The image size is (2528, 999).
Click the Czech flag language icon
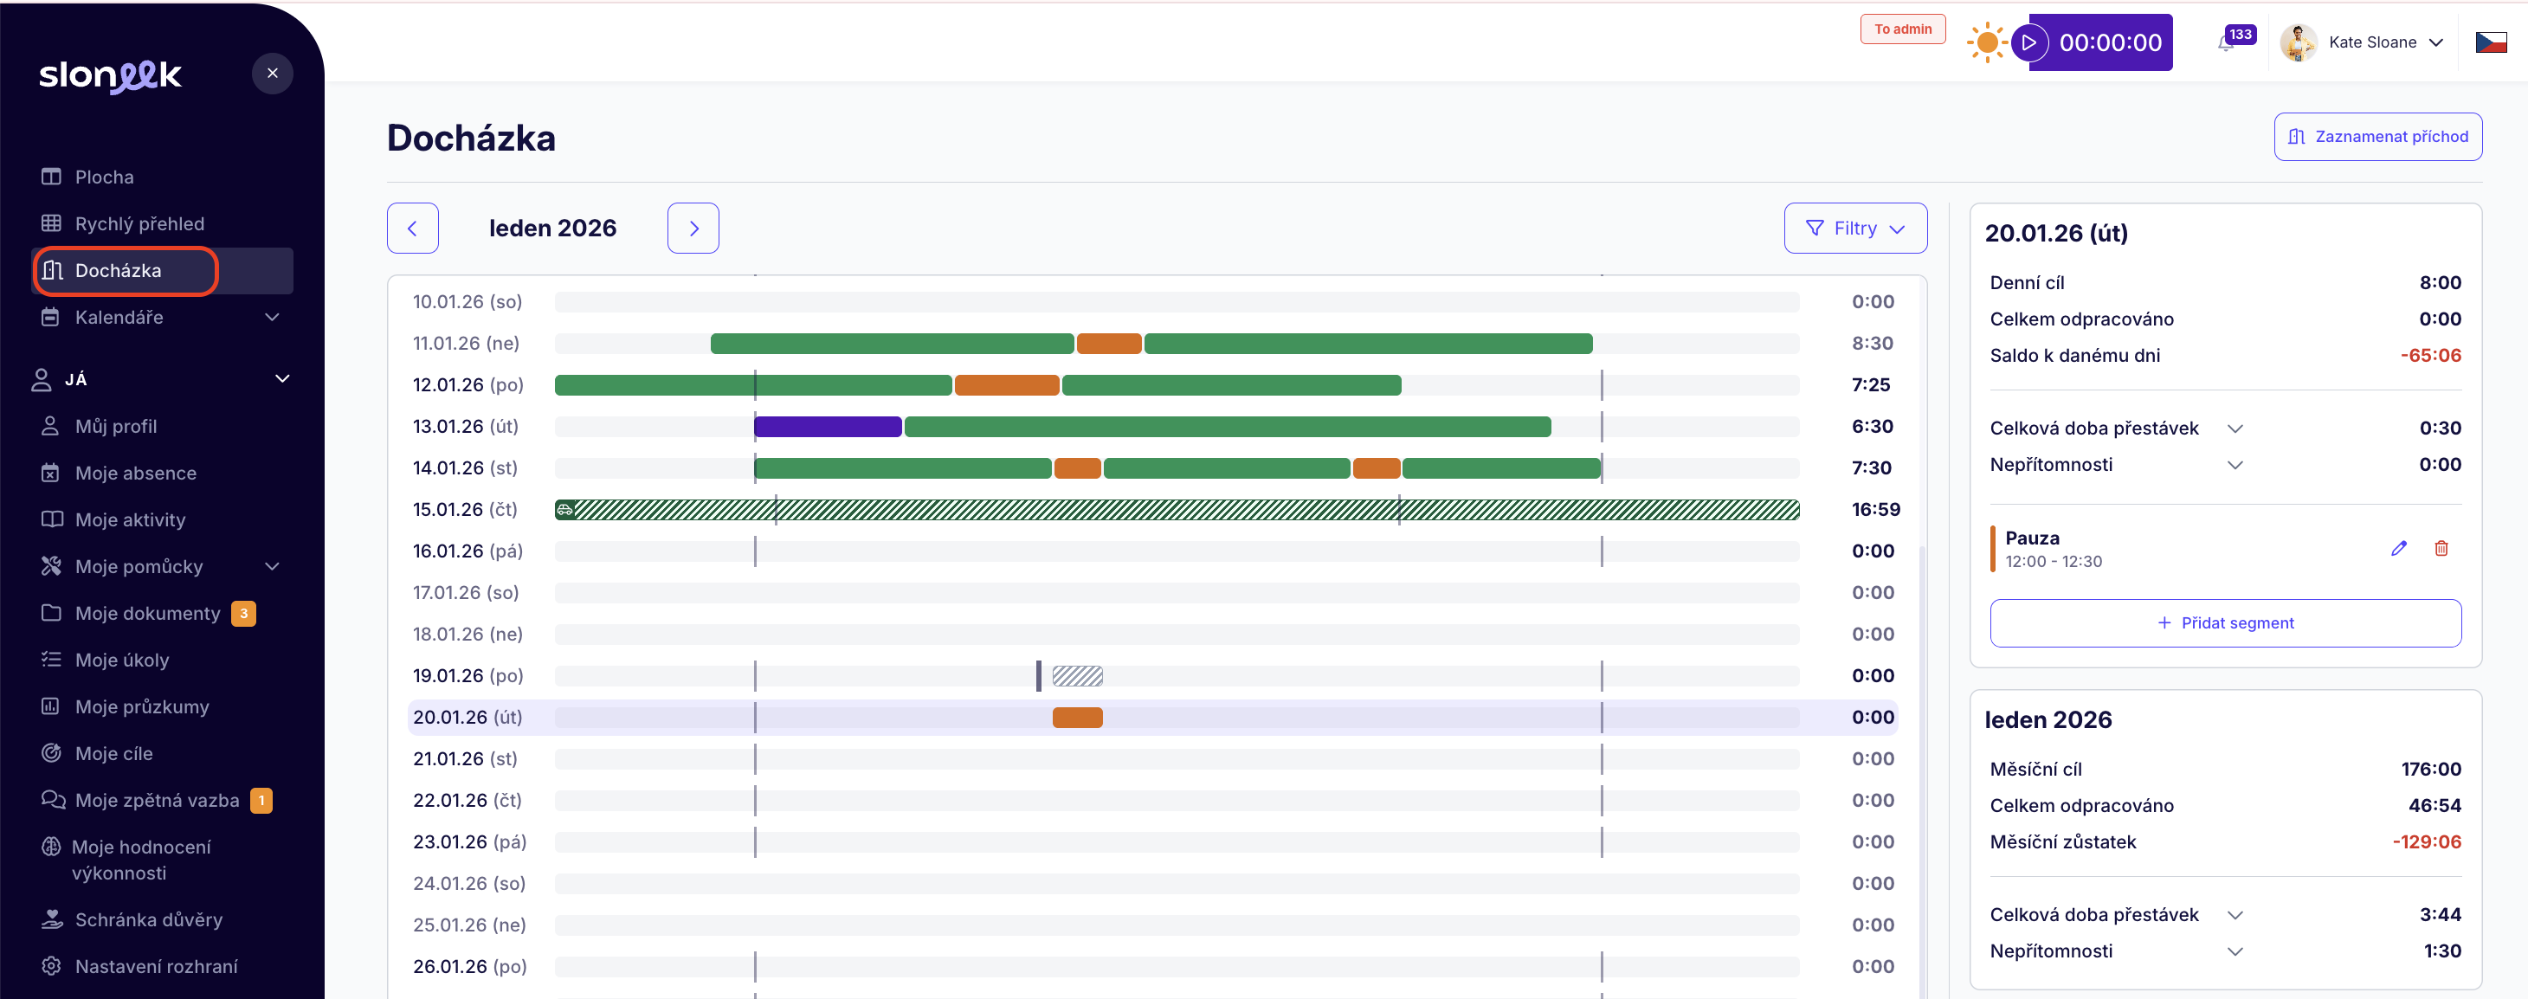tap(2491, 42)
